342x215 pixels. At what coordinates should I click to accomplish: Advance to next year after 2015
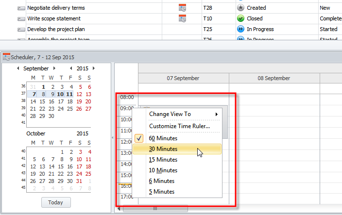[93, 68]
